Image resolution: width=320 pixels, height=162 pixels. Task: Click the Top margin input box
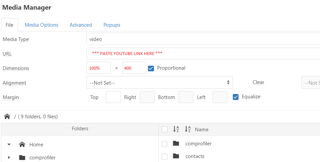(x=113, y=97)
